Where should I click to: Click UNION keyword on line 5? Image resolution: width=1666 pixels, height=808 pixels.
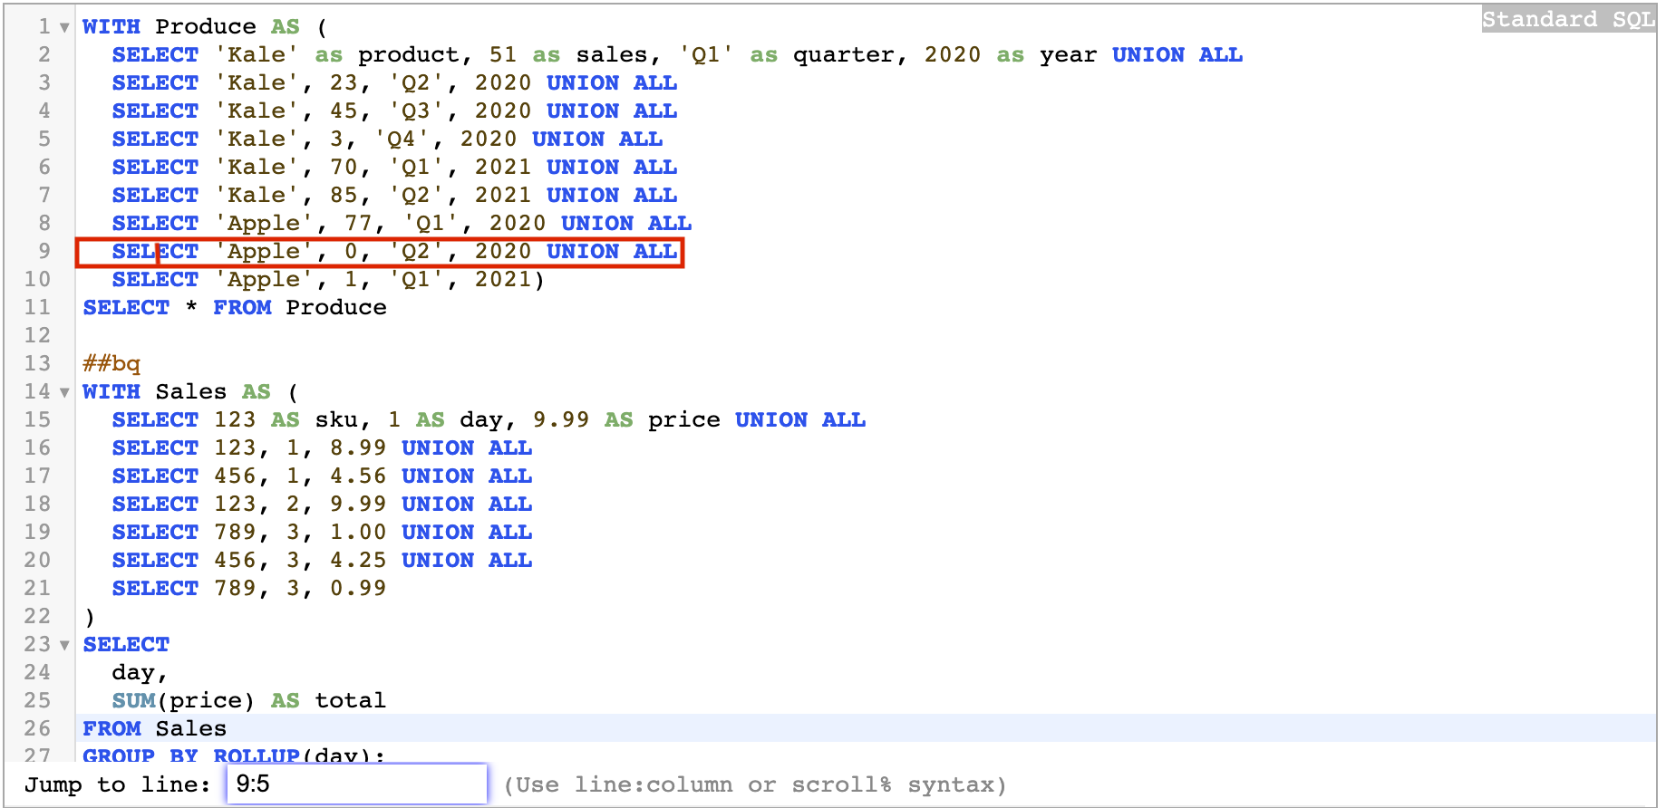(568, 139)
